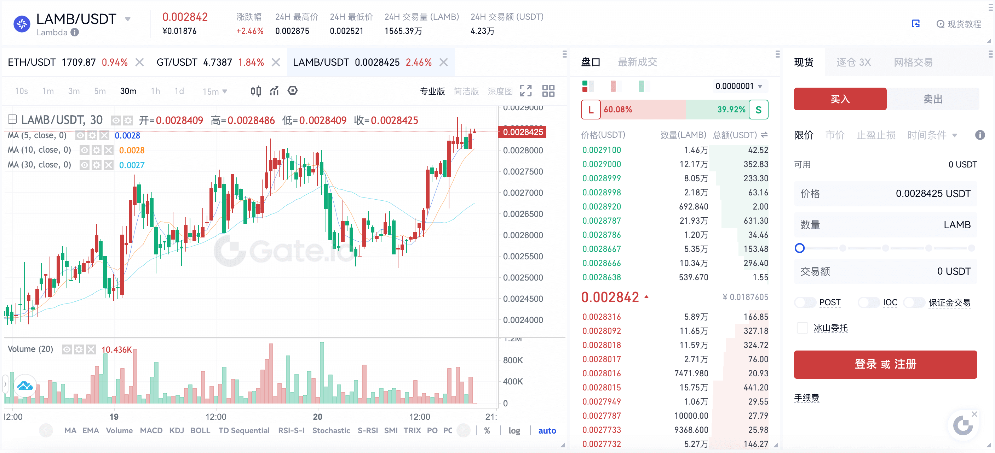Enable the POST order switch
Screen dimensions: 995x453
[805, 302]
